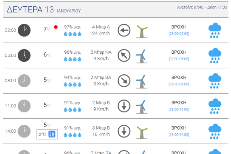Click the humidity droplets at 97% row
231x154 pixels.
(x=72, y=34)
